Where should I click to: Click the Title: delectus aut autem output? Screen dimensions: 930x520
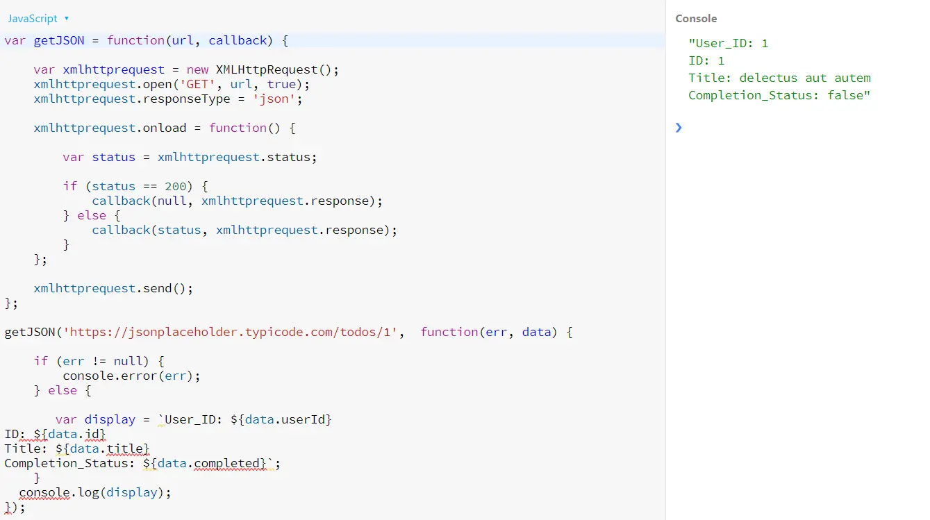pyautogui.click(x=779, y=78)
